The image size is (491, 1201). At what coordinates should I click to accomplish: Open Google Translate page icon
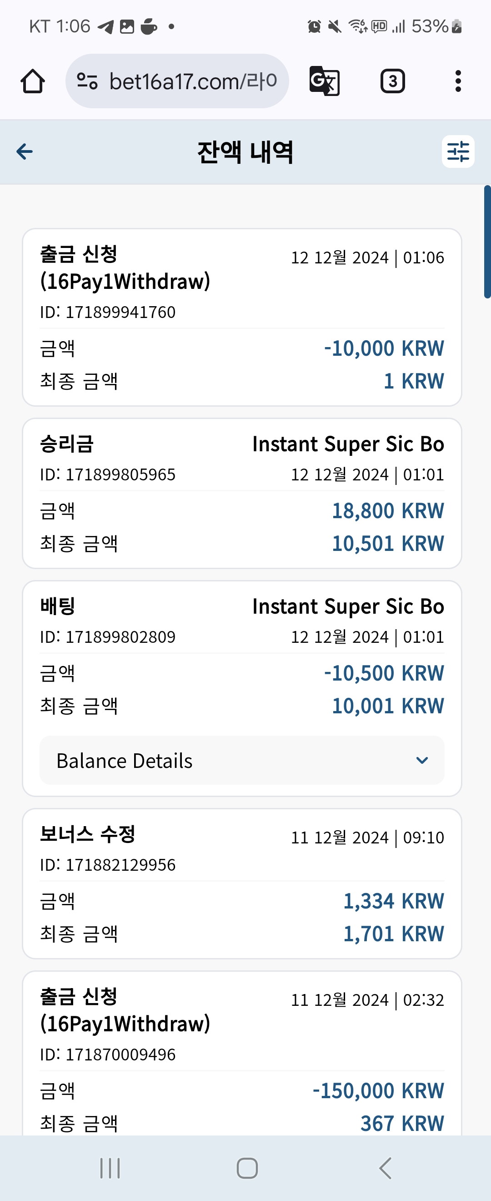(324, 81)
